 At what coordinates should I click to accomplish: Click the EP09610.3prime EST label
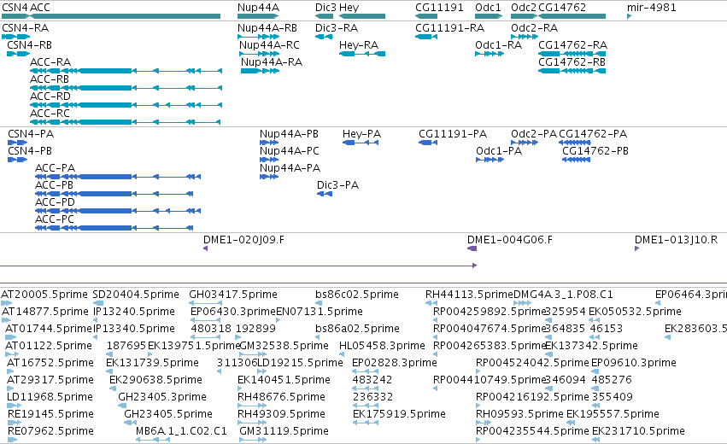click(634, 363)
